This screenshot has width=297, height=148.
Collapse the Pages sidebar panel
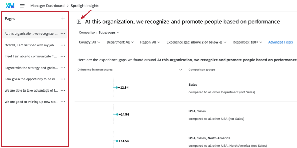click(79, 22)
